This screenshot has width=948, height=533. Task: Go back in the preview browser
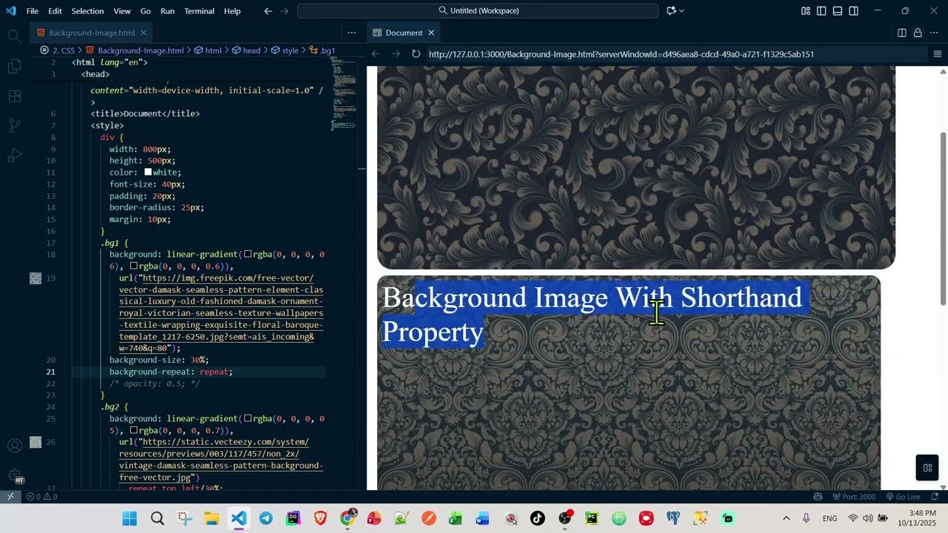375,54
